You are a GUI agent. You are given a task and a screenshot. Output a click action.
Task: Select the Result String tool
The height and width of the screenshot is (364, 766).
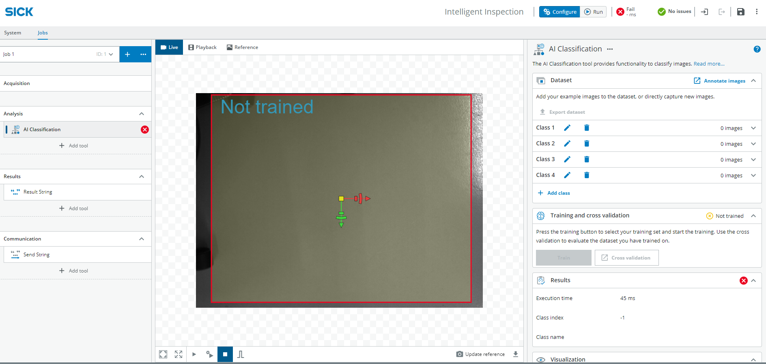pos(77,192)
